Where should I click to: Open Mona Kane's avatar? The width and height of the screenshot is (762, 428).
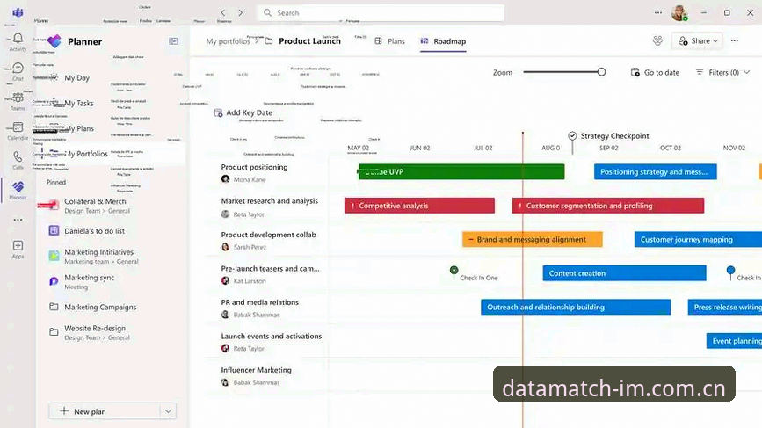pos(226,179)
